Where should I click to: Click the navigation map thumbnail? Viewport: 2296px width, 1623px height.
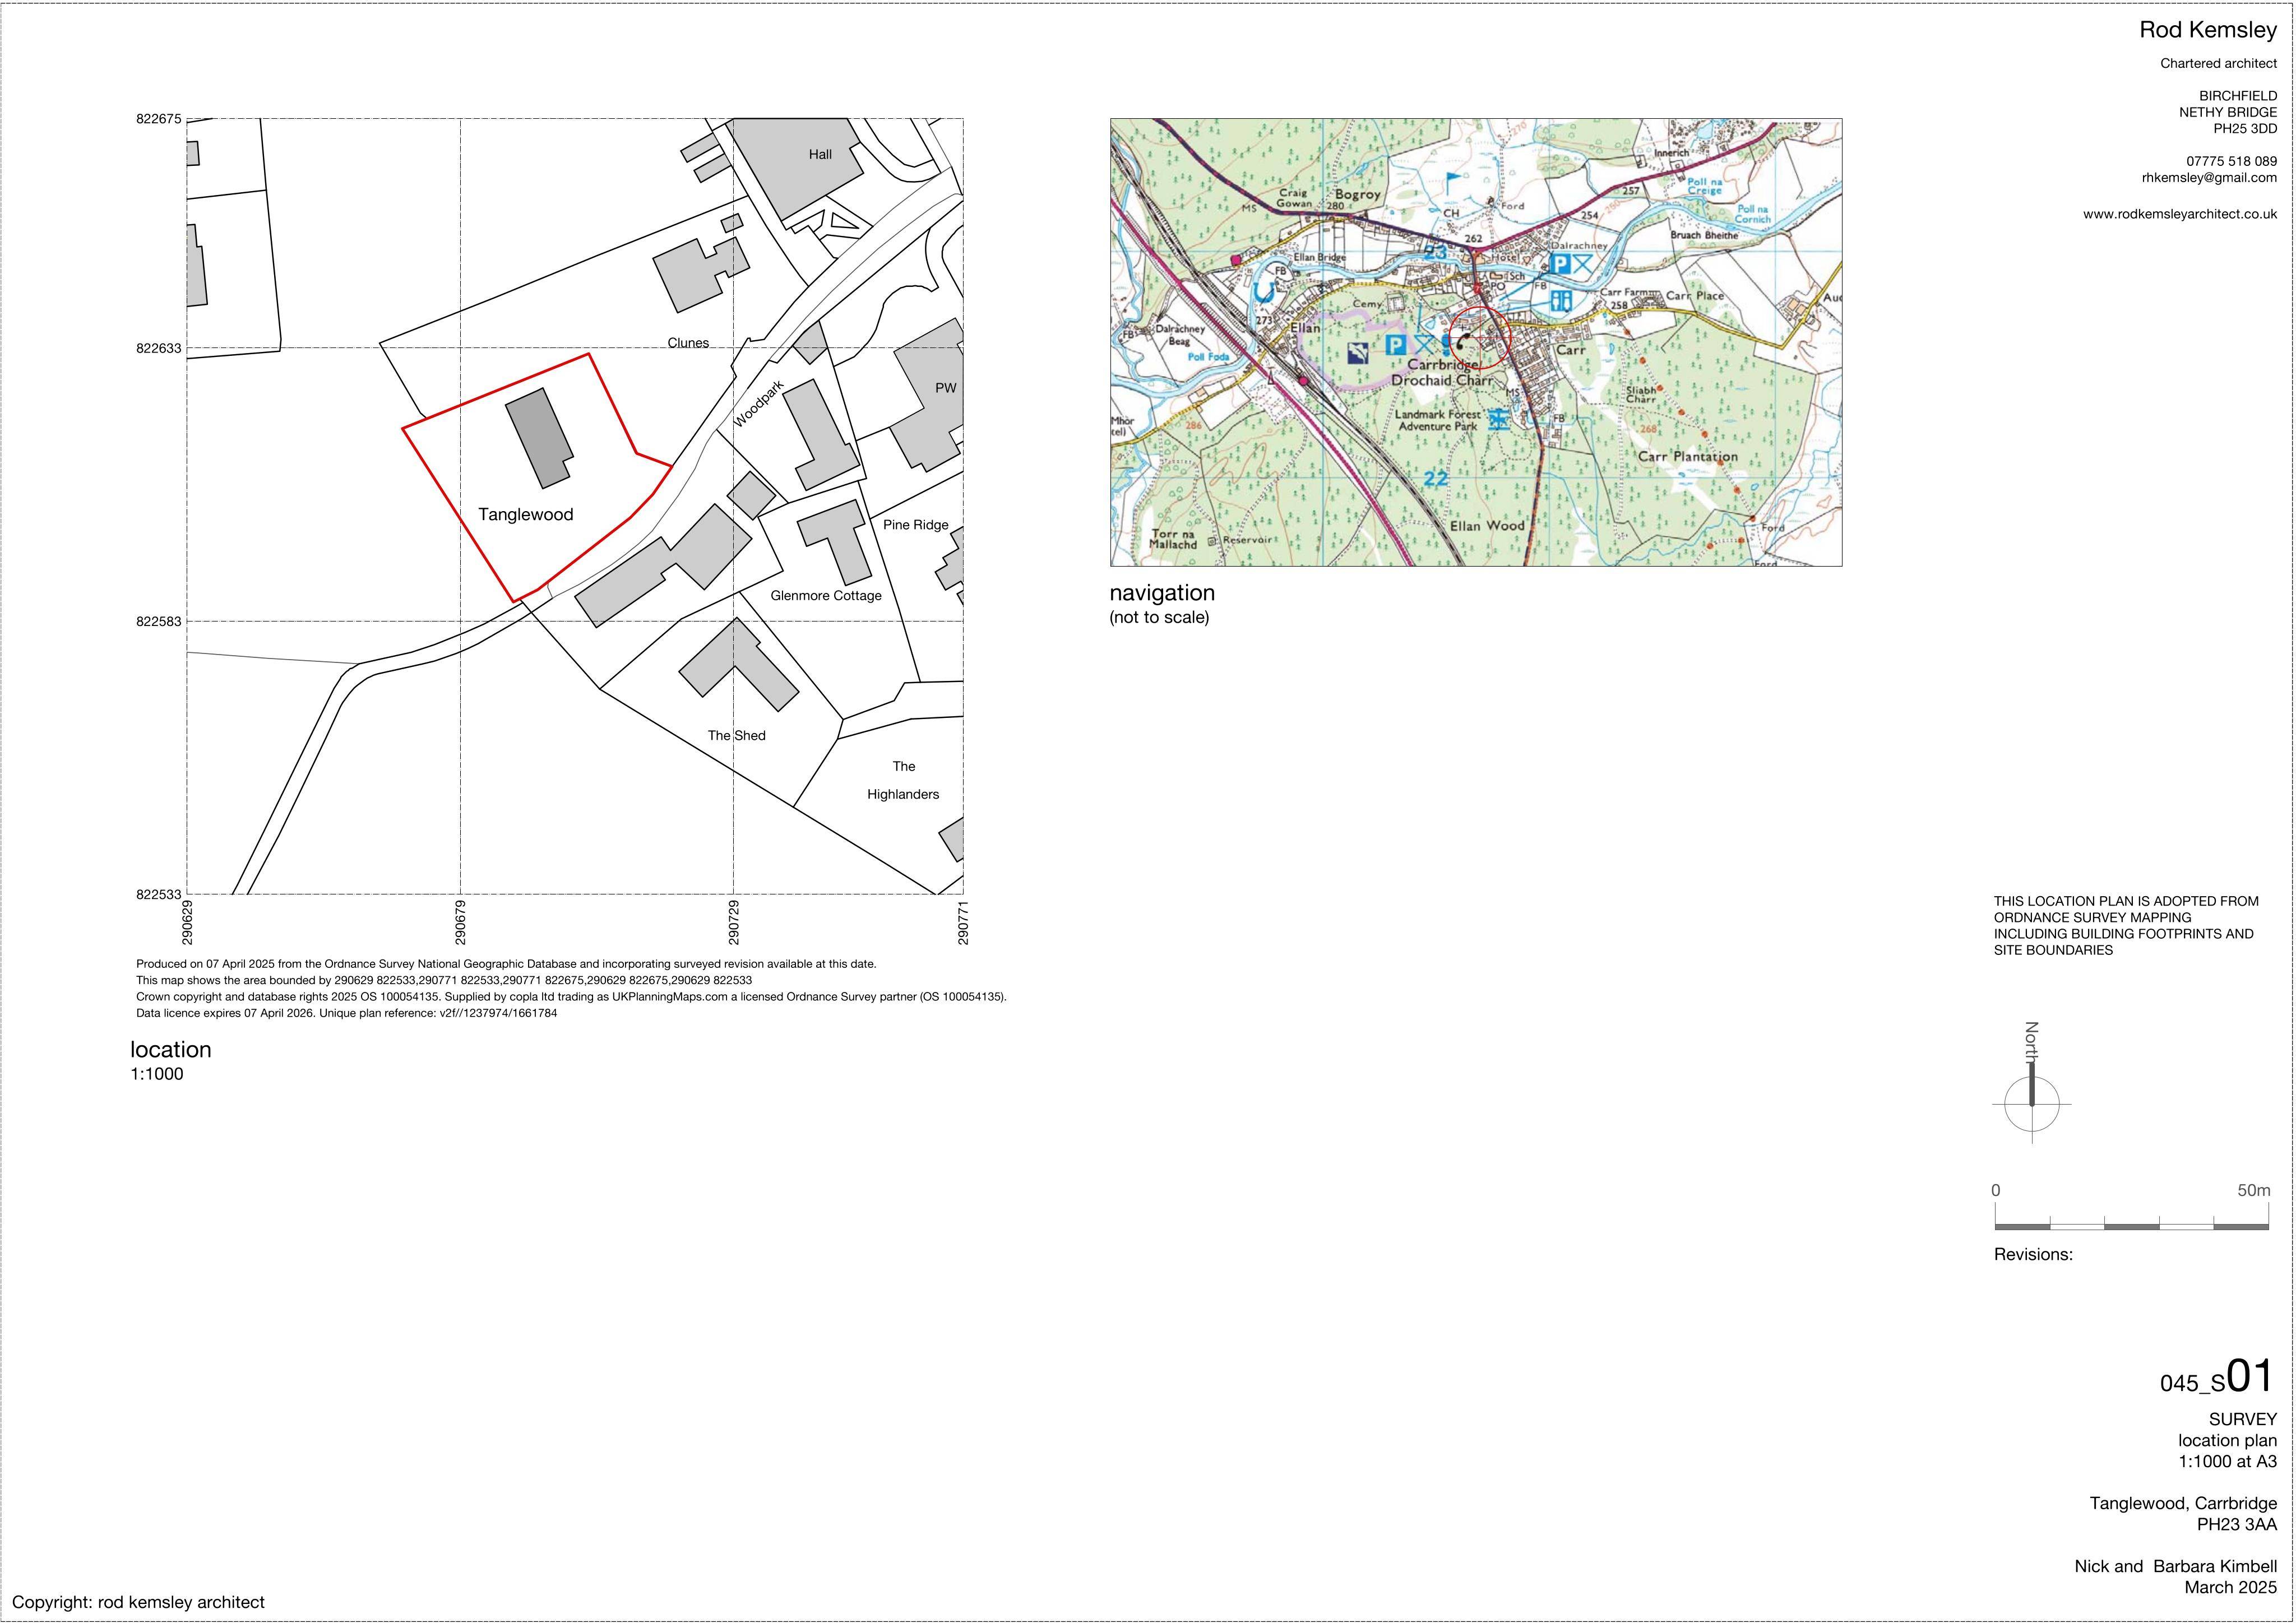point(1475,342)
